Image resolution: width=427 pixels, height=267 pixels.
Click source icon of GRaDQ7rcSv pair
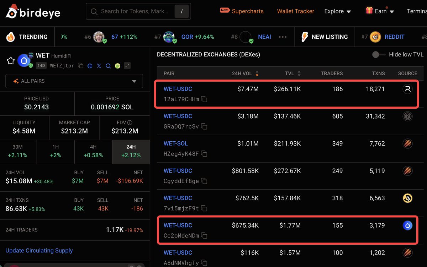(407, 116)
